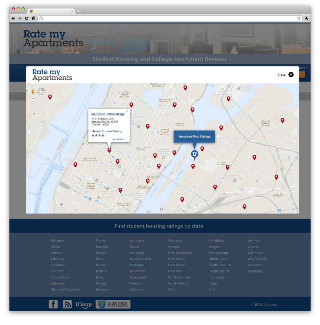320x325 pixels.
Task: Open the American River College link
Action: coord(194,136)
